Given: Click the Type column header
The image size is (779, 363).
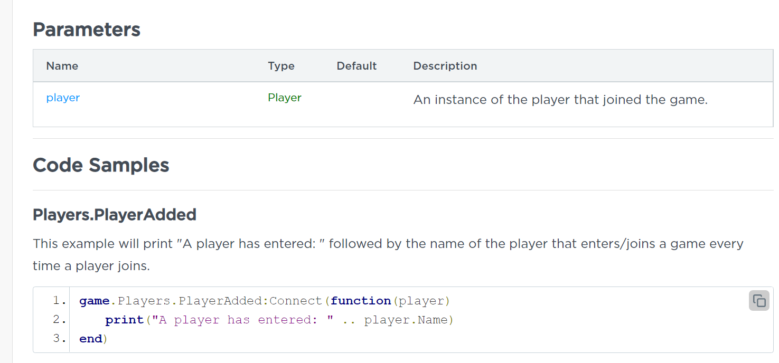Looking at the screenshot, I should (281, 66).
